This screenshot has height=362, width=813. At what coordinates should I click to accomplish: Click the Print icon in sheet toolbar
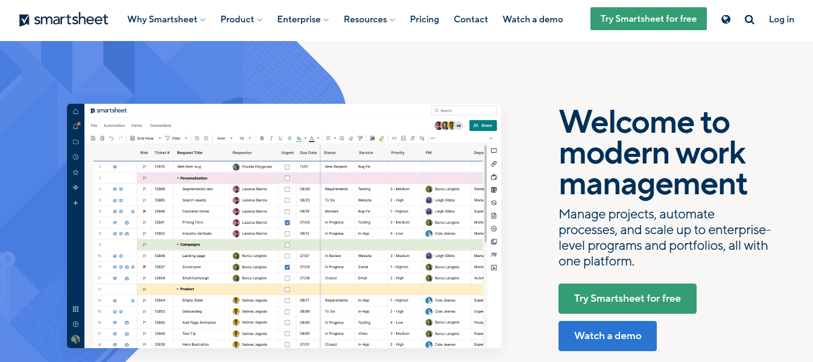tap(102, 138)
